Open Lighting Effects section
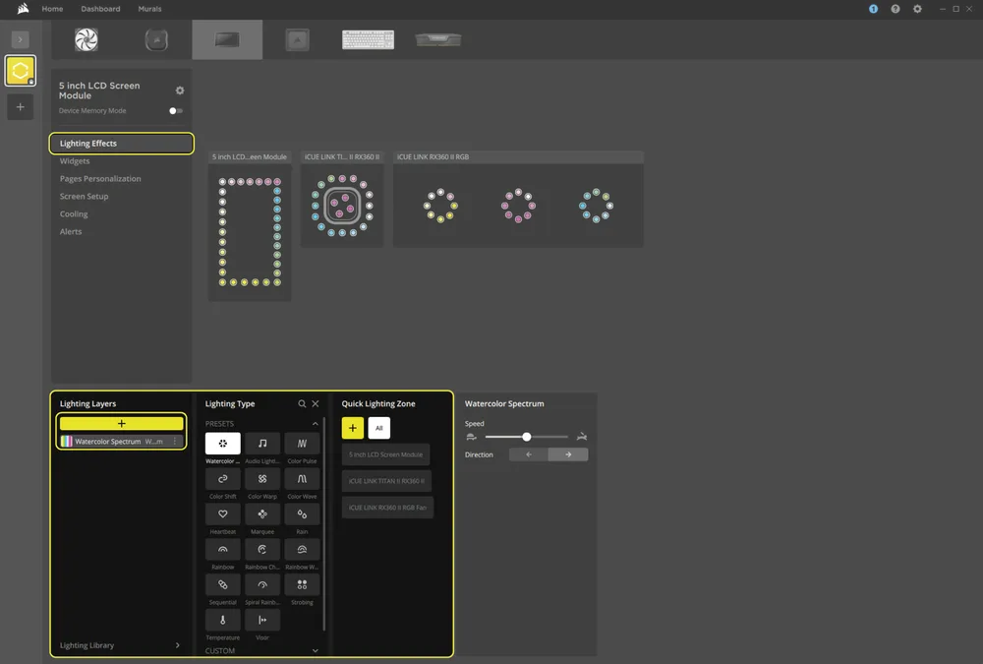This screenshot has height=664, width=983. 122,143
